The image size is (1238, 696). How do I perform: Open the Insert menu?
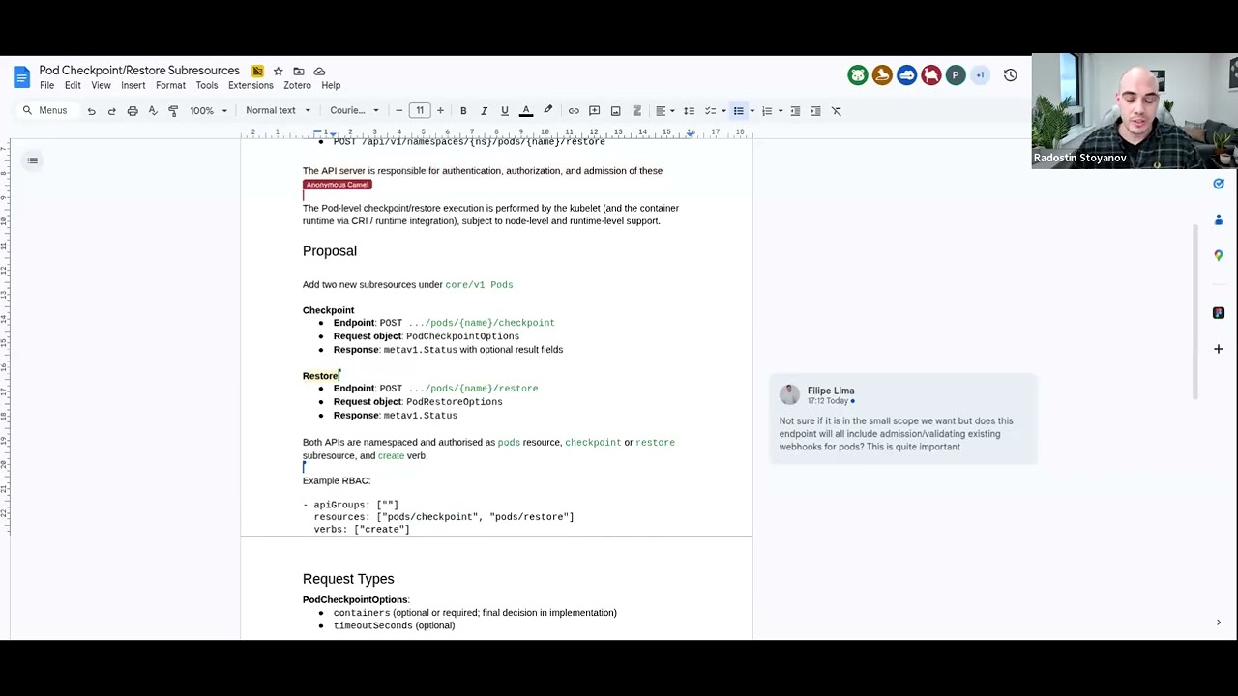(x=133, y=85)
